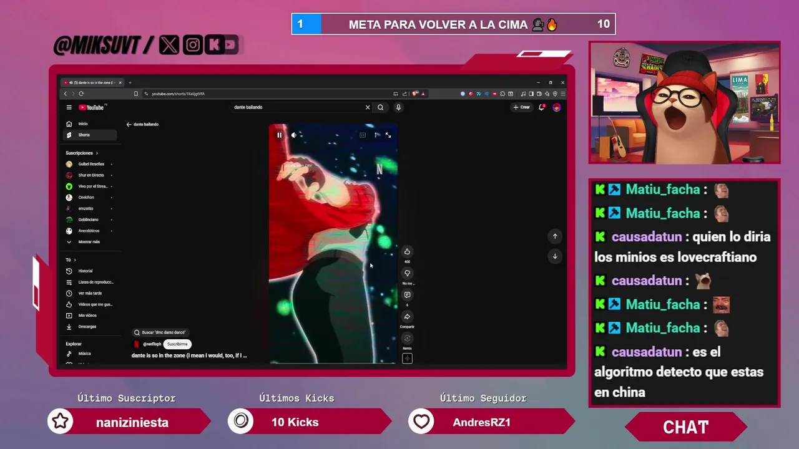Share the Short via Compartir
The image size is (799, 449).
tap(407, 317)
